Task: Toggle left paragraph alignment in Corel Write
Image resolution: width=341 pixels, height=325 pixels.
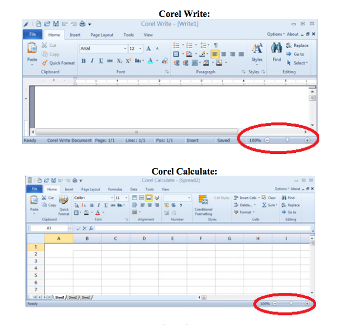Action: click(x=215, y=54)
